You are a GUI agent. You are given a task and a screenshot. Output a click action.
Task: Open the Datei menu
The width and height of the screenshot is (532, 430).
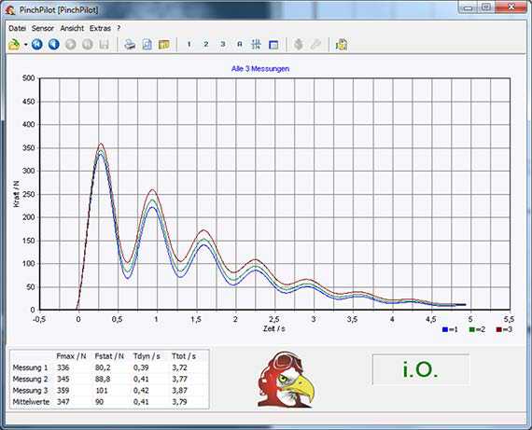coord(18,29)
